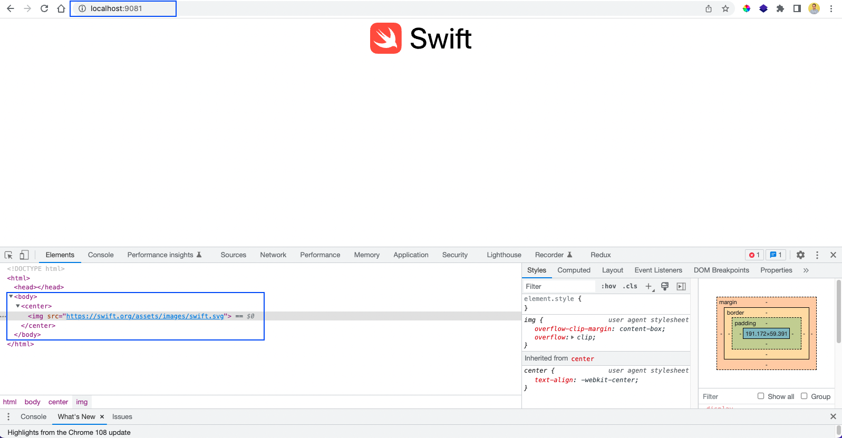Click the blue issues count badge
This screenshot has height=438, width=842.
tap(776, 255)
